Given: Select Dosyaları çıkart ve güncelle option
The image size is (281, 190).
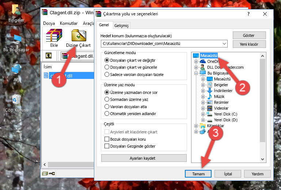Looking at the screenshot, I should tap(107, 67).
